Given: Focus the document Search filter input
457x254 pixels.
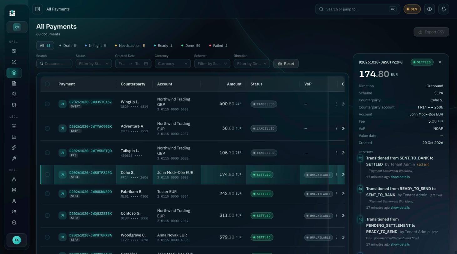Looking at the screenshot, I should [54, 63].
